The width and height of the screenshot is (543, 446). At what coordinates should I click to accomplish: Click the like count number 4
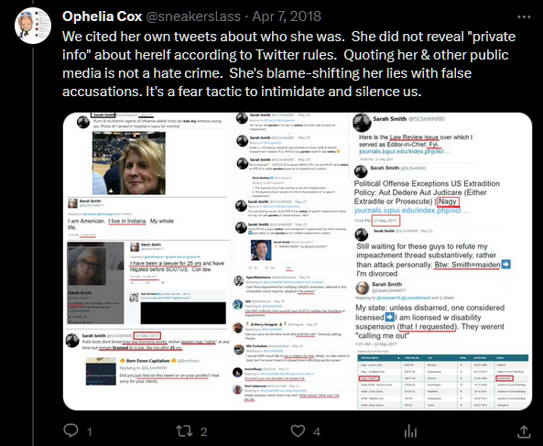[317, 431]
